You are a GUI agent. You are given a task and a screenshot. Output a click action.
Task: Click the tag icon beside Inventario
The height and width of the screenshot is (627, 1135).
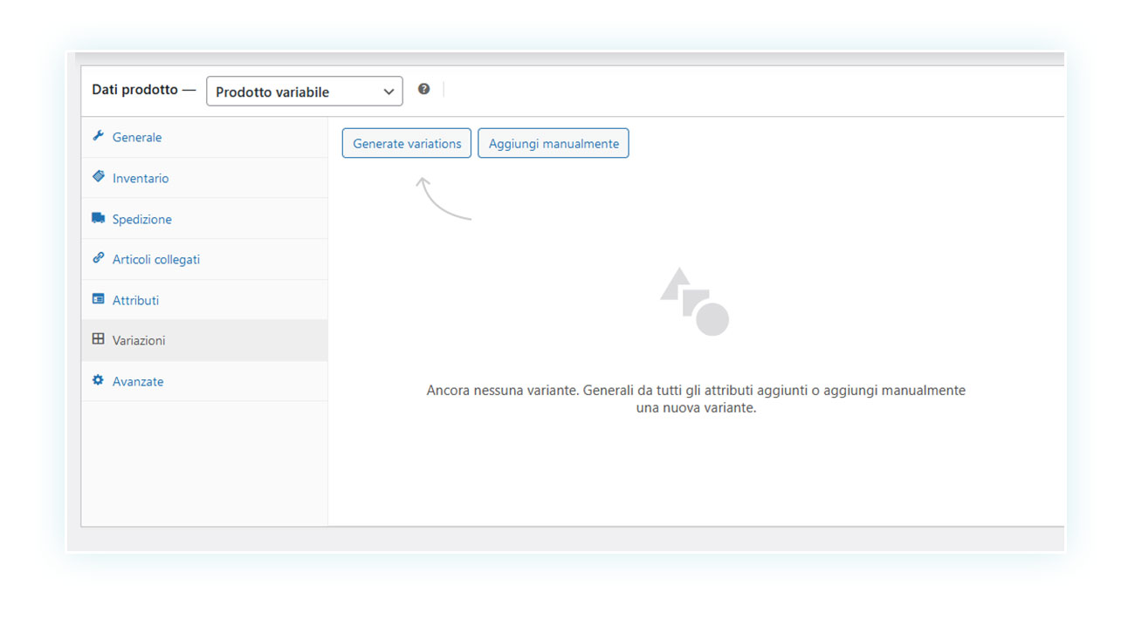click(98, 177)
